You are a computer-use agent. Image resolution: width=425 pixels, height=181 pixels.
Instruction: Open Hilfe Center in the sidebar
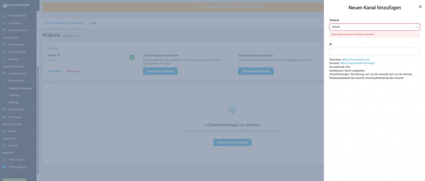click(x=16, y=160)
